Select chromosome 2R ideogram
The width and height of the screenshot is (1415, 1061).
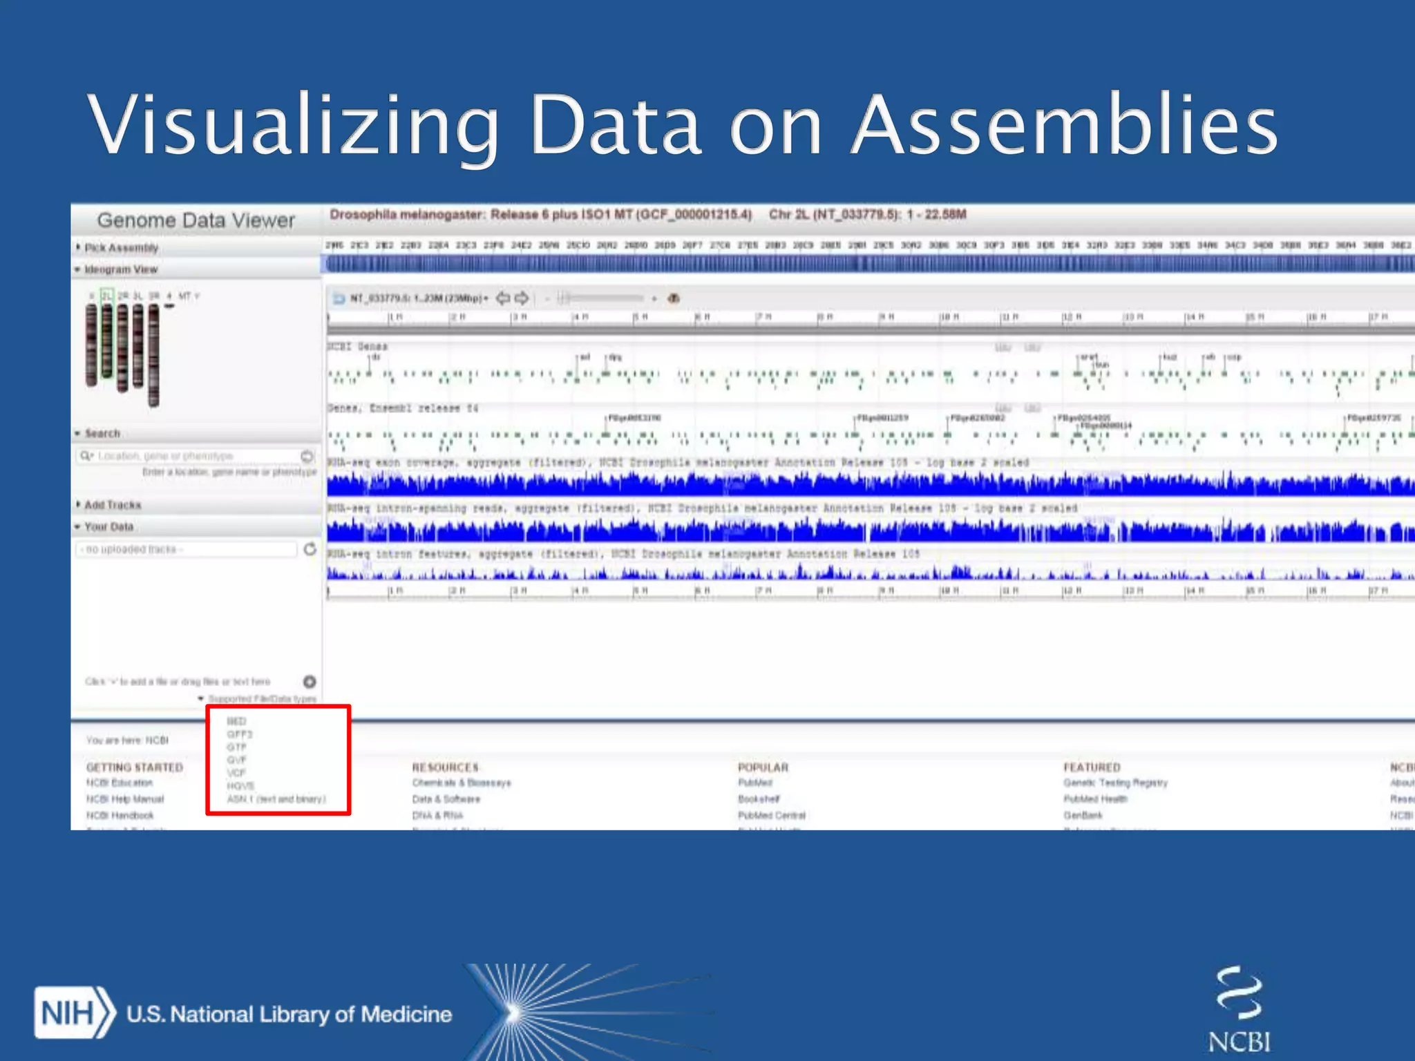click(x=122, y=349)
